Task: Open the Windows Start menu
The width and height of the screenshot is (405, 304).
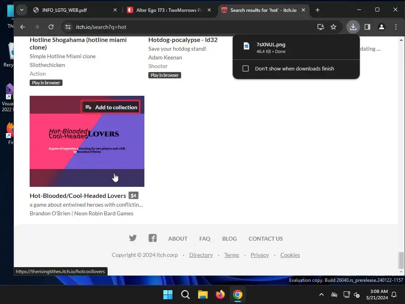Action: pyautogui.click(x=168, y=294)
